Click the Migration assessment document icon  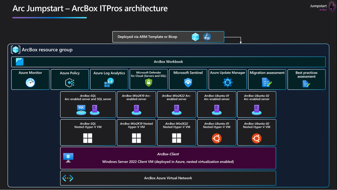[x=267, y=82]
